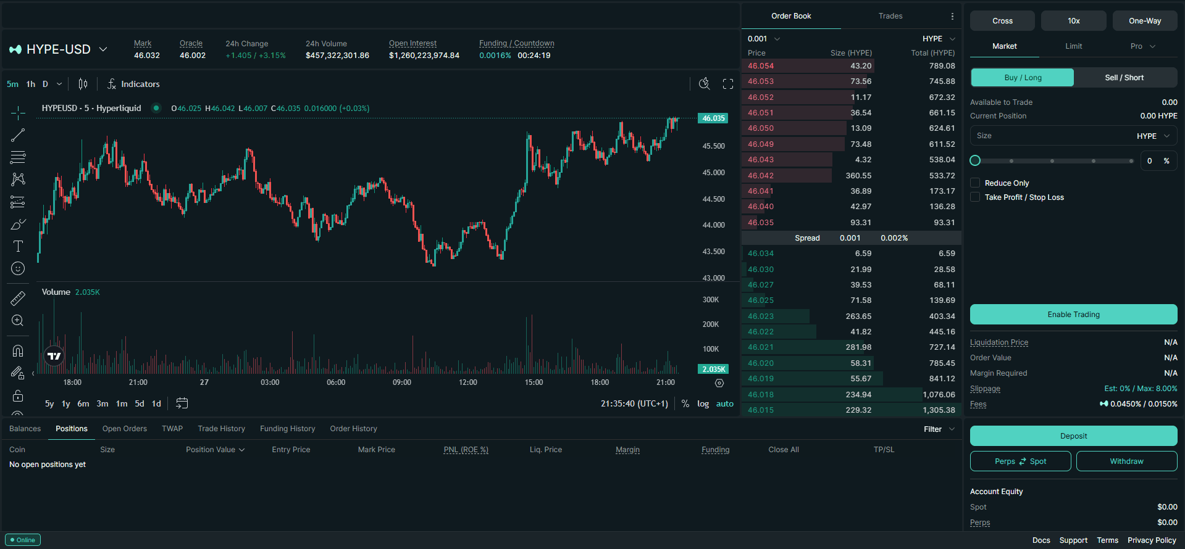Click the ask price 46.054 row
Screen dimensions: 1185x549
[852, 66]
